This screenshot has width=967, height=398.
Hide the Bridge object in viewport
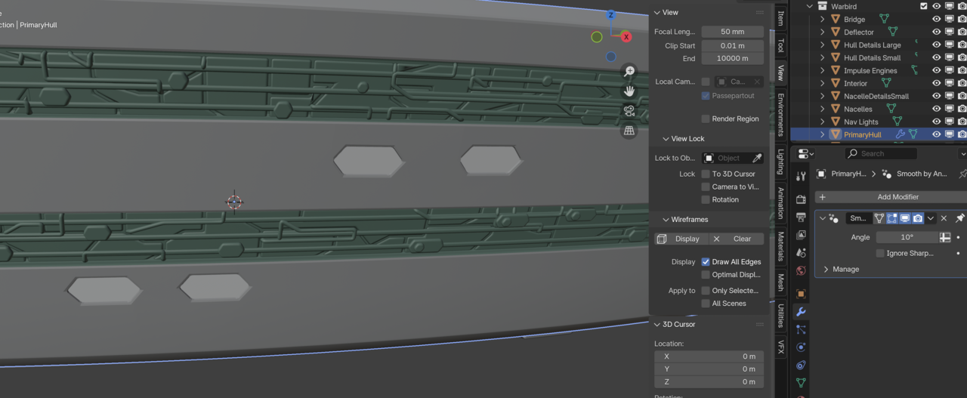(x=936, y=19)
